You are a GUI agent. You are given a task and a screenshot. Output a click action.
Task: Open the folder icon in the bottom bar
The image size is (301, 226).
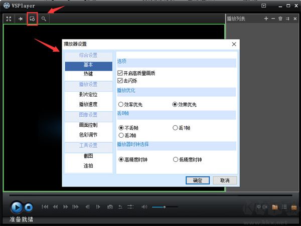(x=275, y=206)
